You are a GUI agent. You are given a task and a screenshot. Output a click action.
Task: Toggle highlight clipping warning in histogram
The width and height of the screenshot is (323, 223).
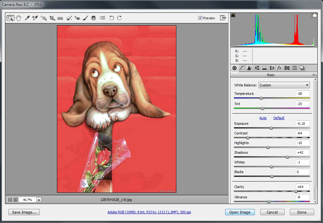[314, 15]
